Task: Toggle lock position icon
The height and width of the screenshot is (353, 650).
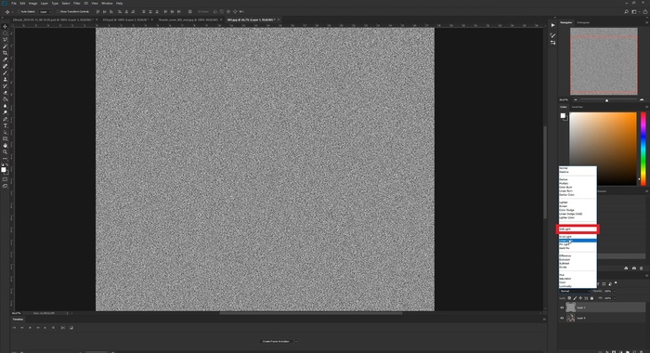Action: [x=580, y=298]
